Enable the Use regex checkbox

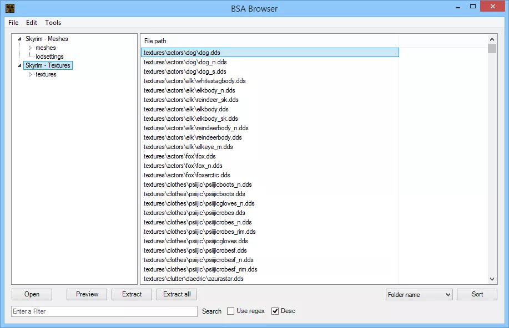pos(230,311)
